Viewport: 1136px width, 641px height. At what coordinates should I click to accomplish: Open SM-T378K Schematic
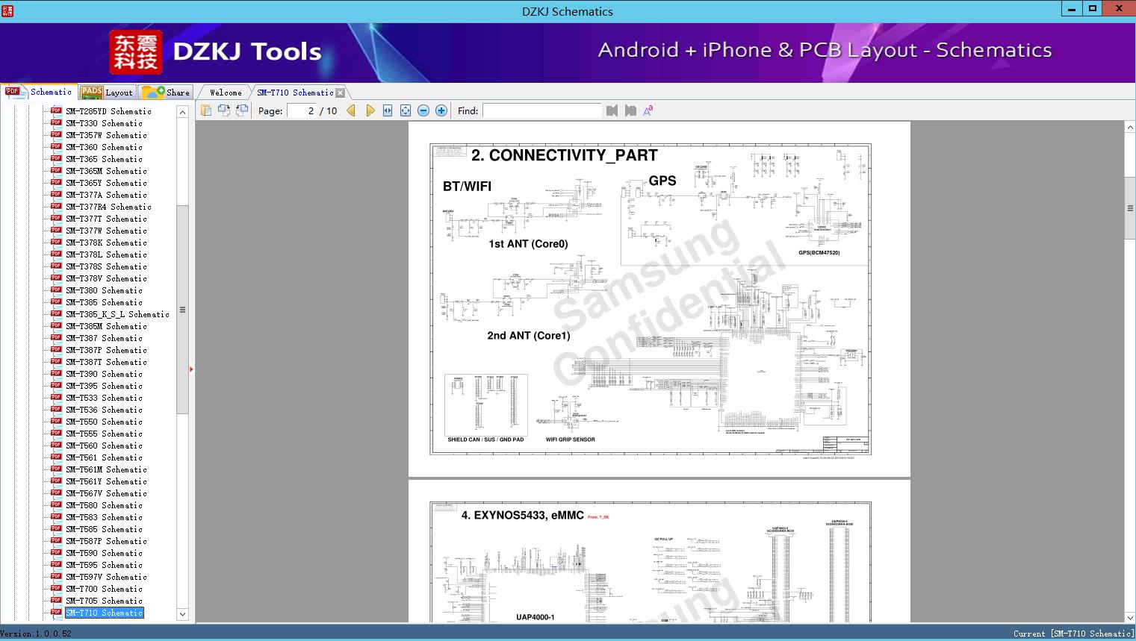tap(106, 243)
